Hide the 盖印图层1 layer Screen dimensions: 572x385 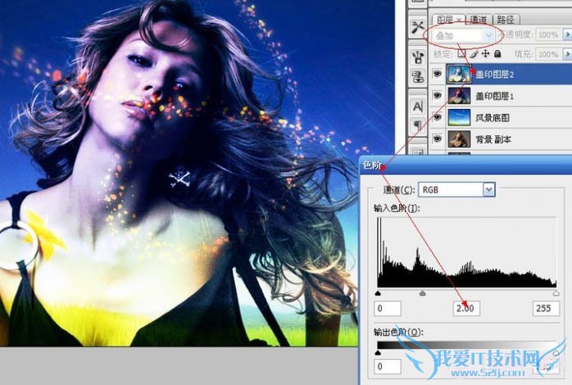(x=437, y=96)
